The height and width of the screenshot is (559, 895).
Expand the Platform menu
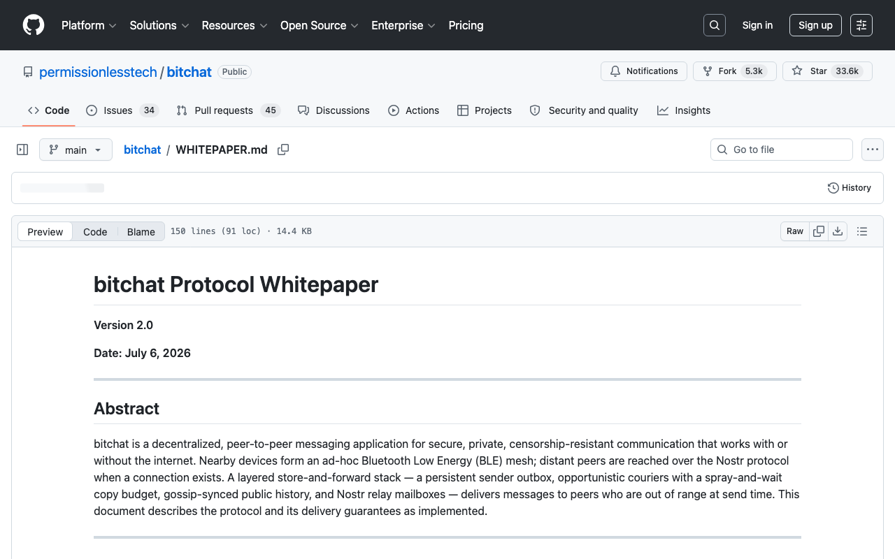click(89, 25)
